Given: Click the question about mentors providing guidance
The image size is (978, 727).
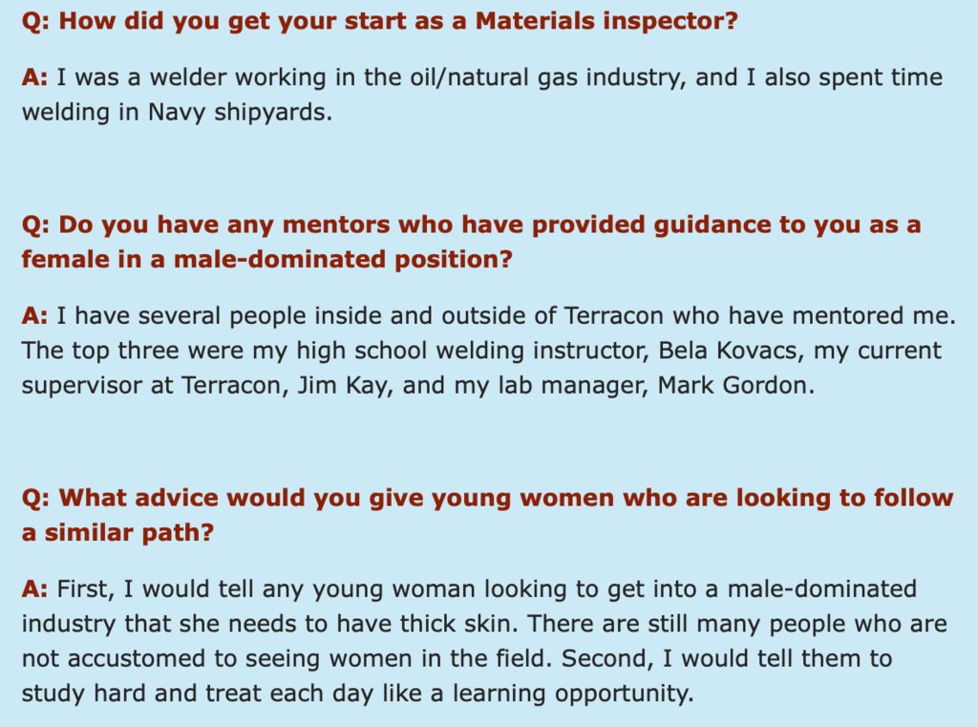Looking at the screenshot, I should 471,242.
